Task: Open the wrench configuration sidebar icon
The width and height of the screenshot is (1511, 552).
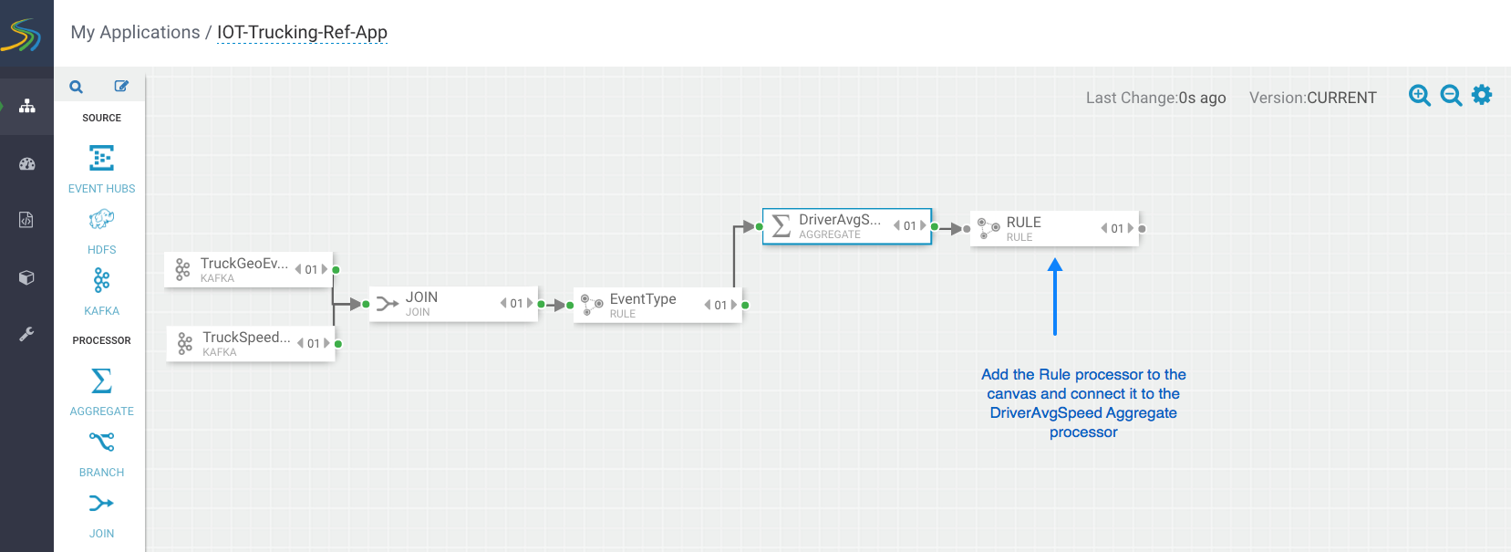Action: point(27,334)
